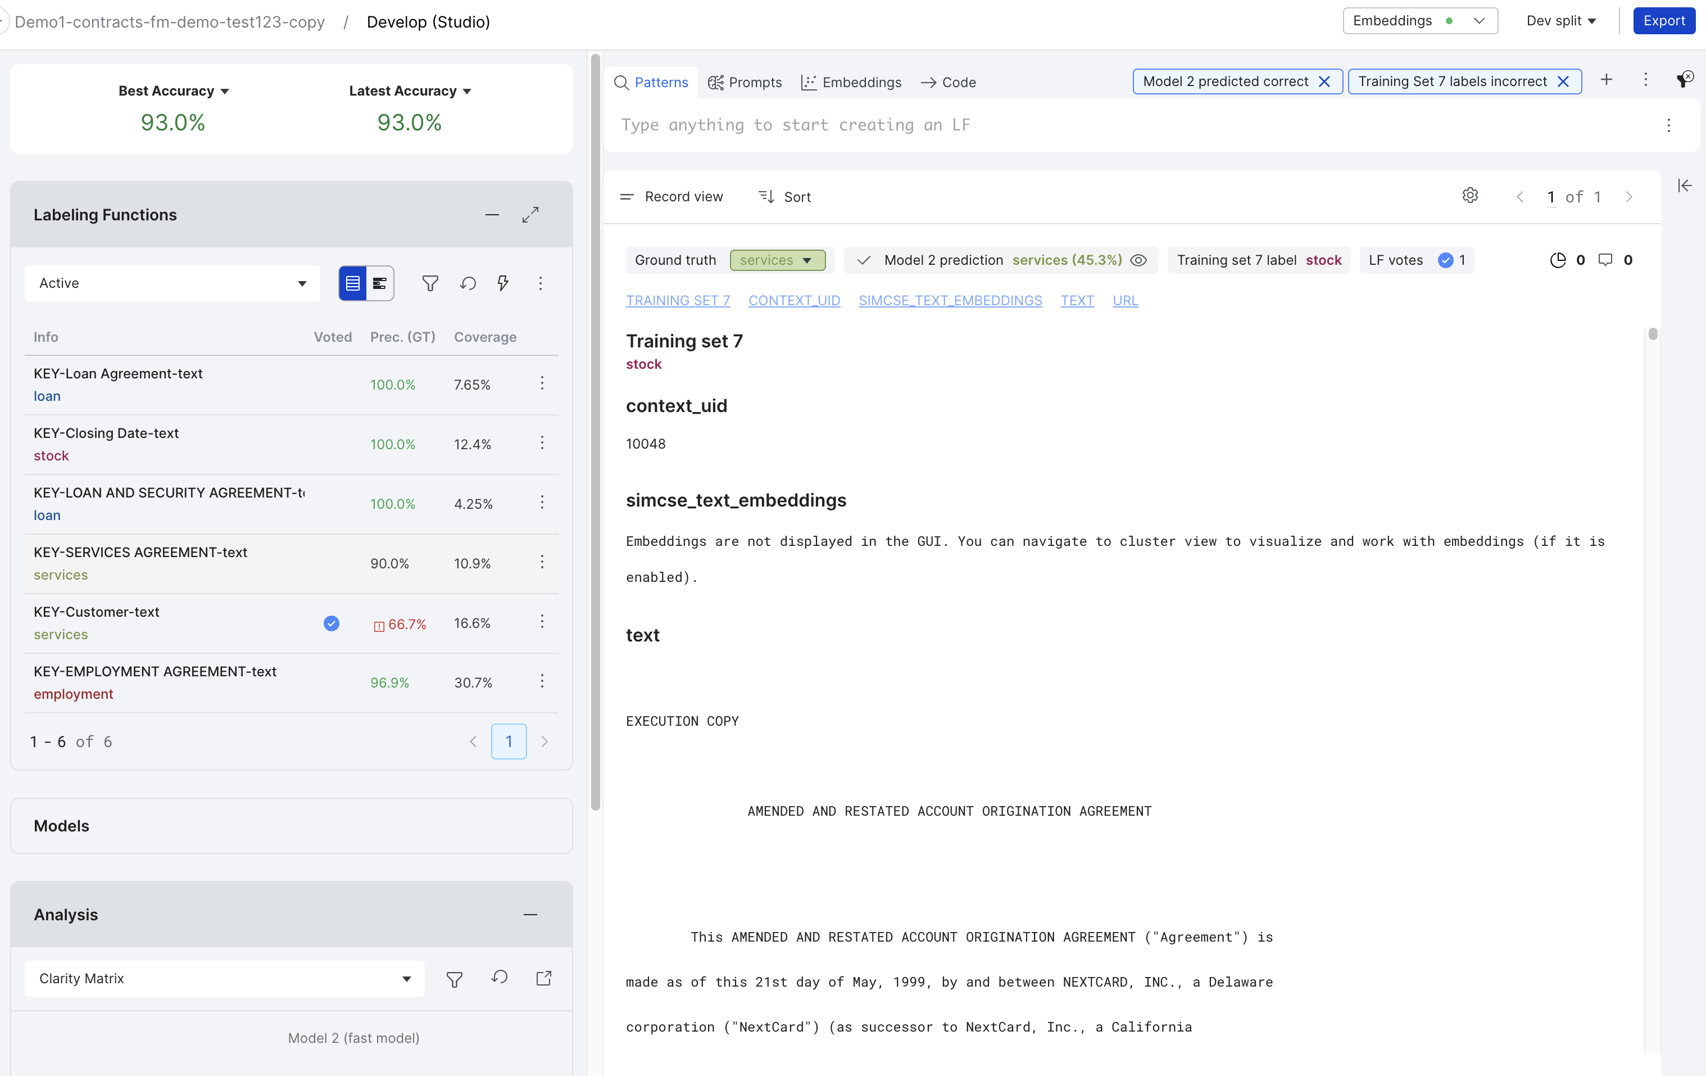Open LF search bar options menu

pos(1669,125)
